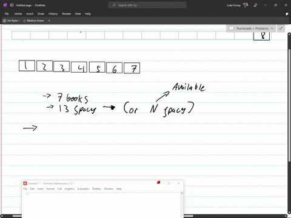Screen dimensions: 291x218
Task: Open Window menu in Mathematica
Action: click(109, 189)
